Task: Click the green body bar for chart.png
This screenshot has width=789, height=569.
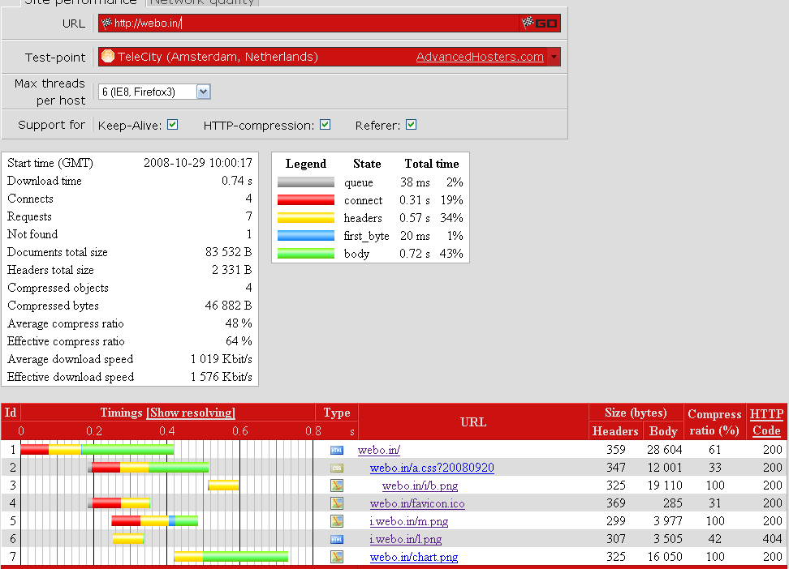Action: (x=245, y=557)
